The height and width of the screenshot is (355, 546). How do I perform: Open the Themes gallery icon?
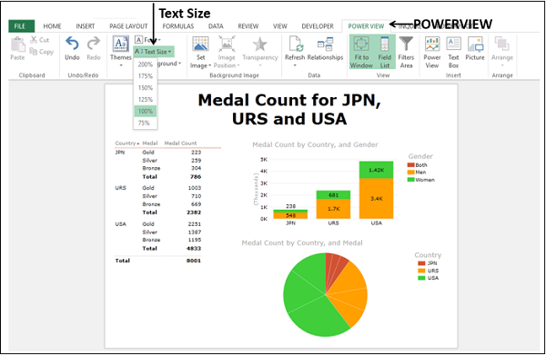[x=120, y=44]
